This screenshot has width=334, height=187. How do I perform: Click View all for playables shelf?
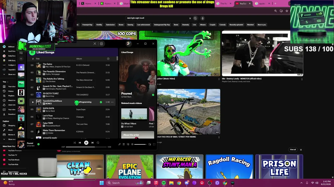pos(293,150)
